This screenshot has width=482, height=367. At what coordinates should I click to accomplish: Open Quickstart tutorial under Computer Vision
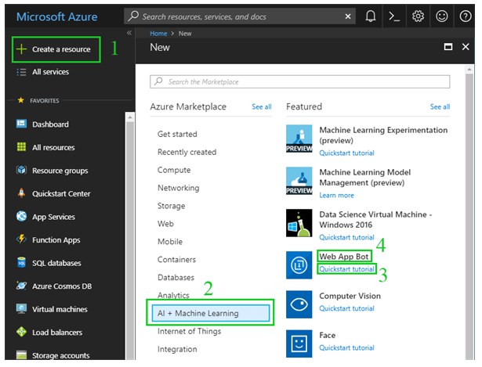coord(346,308)
